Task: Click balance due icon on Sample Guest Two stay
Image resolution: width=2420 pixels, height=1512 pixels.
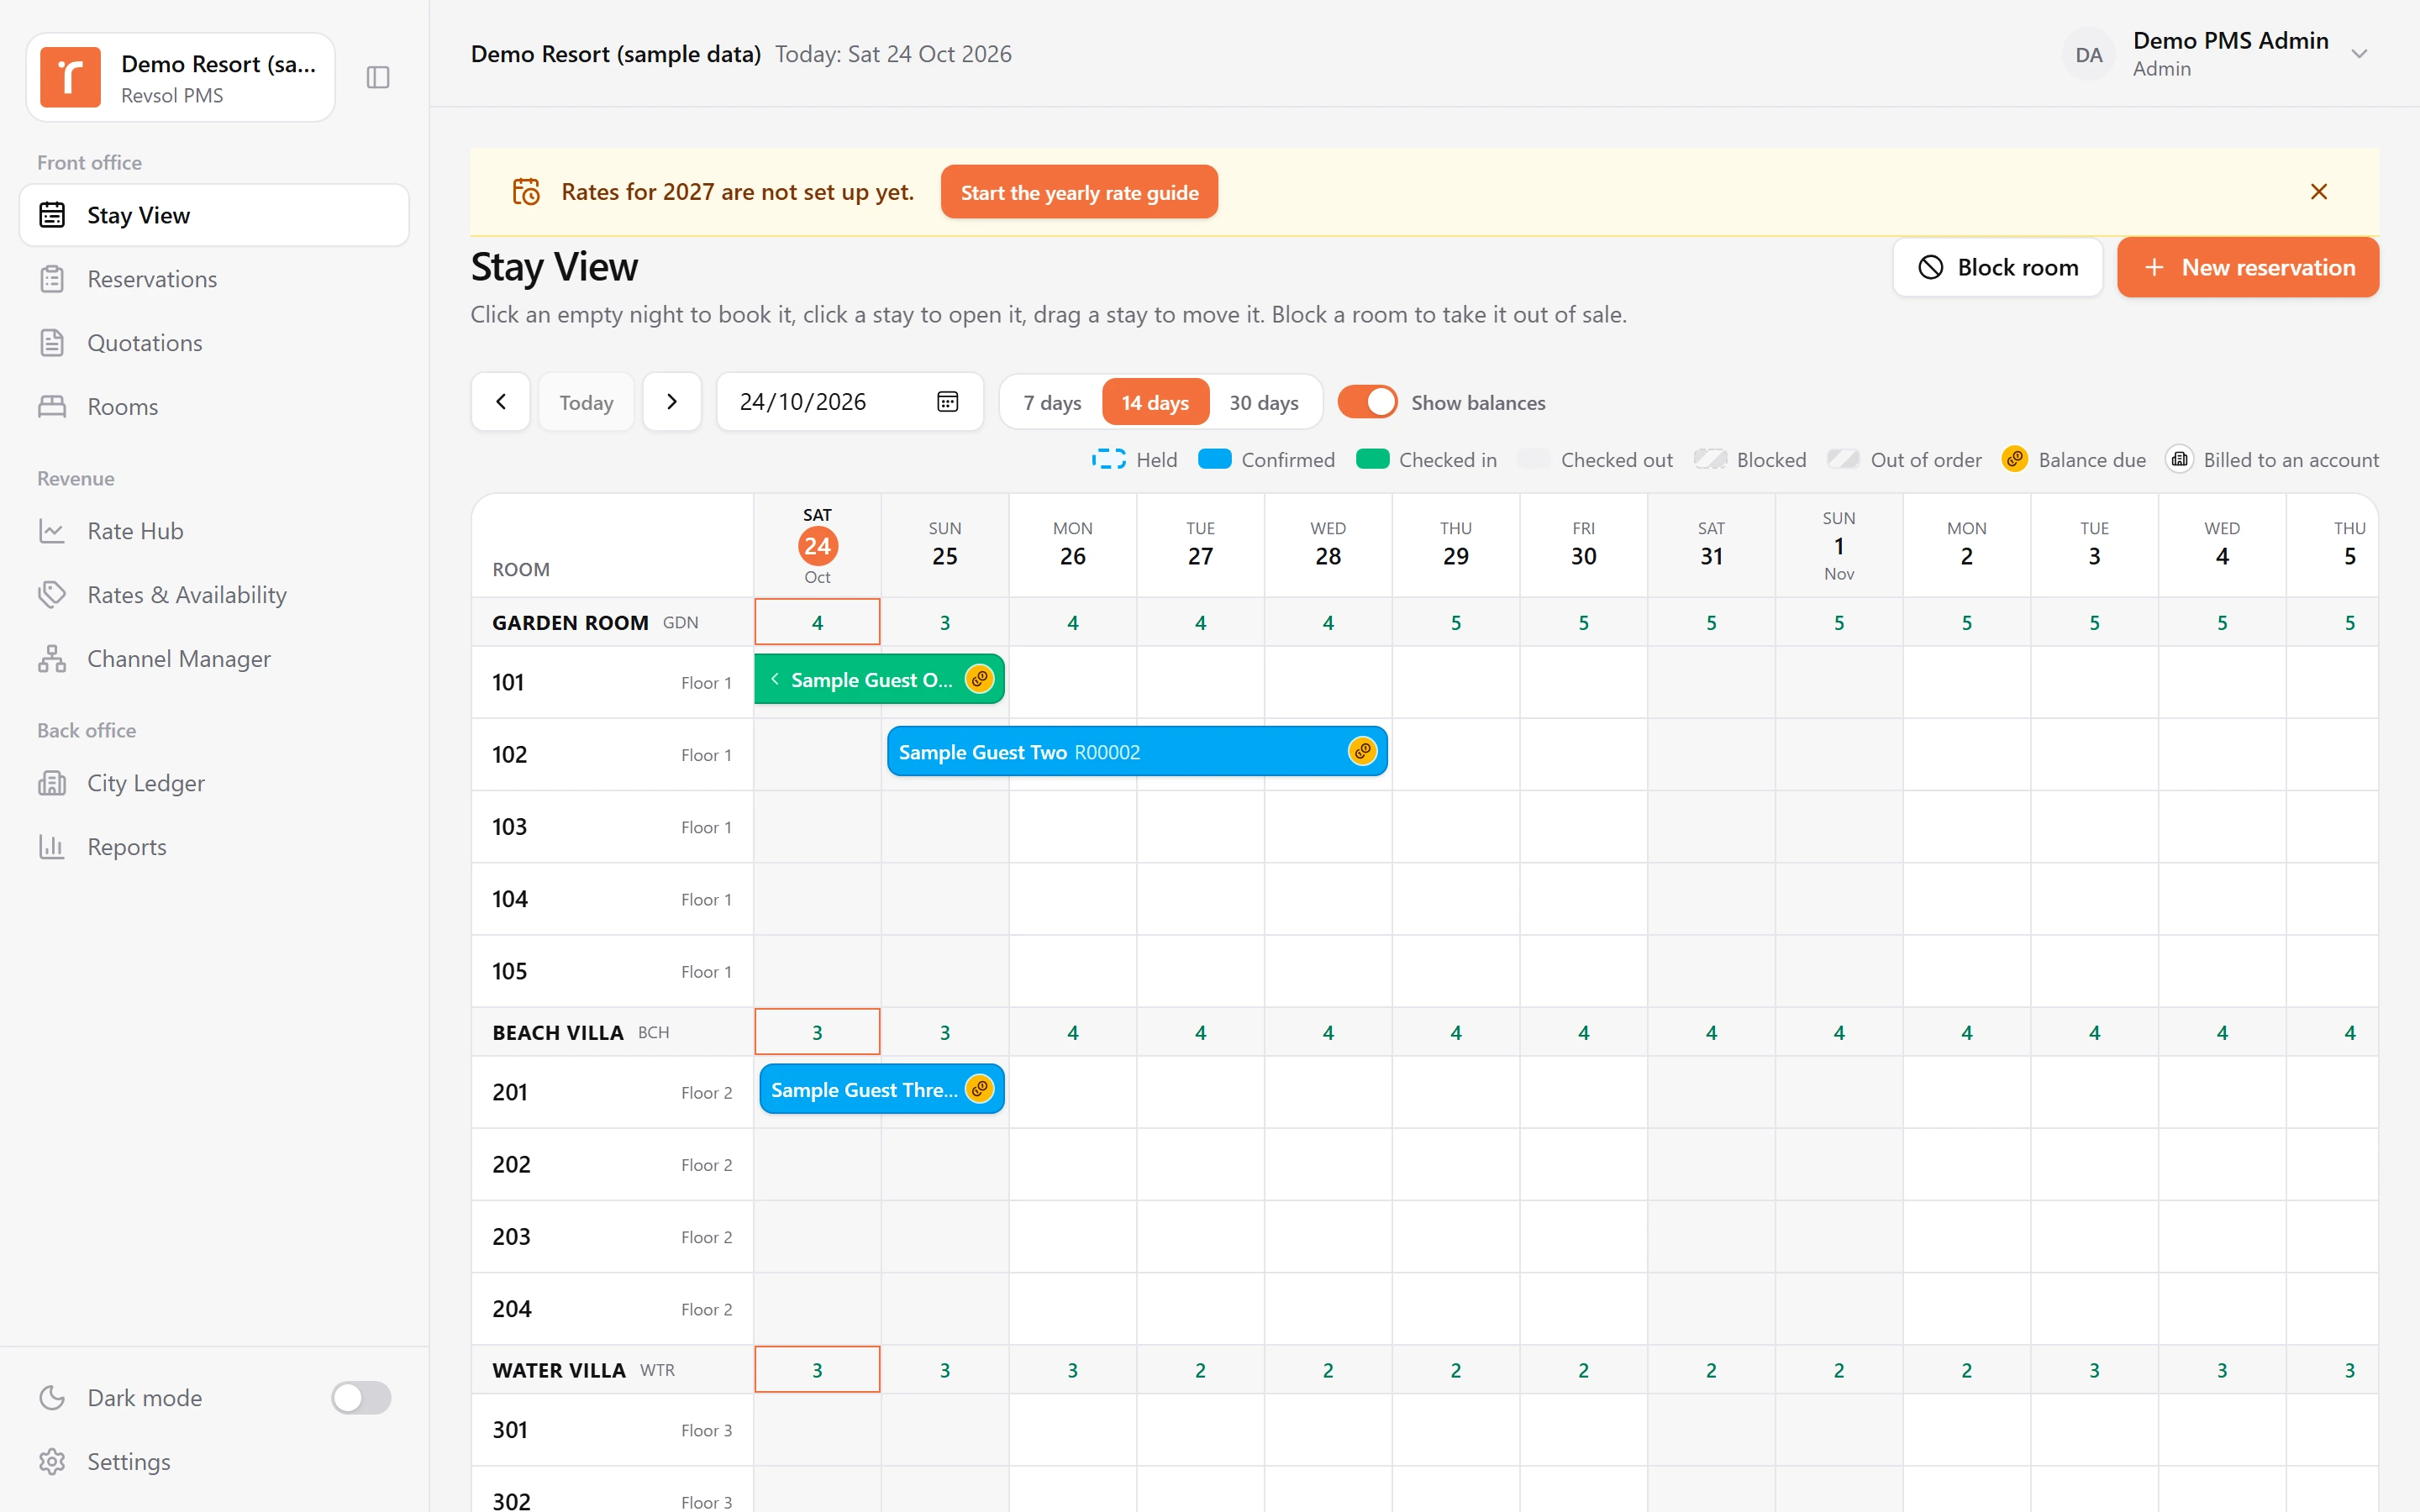Action: 1362,751
